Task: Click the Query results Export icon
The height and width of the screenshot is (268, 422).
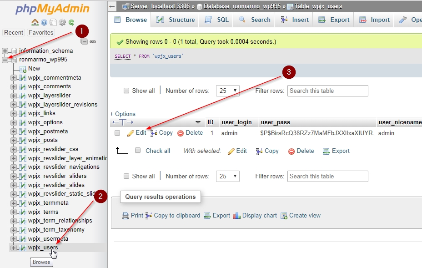Action: coord(207,216)
